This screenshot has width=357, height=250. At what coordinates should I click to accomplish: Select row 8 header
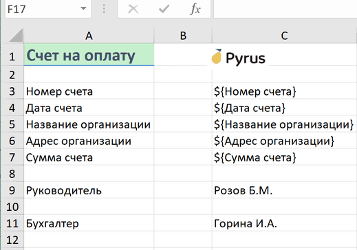12,173
